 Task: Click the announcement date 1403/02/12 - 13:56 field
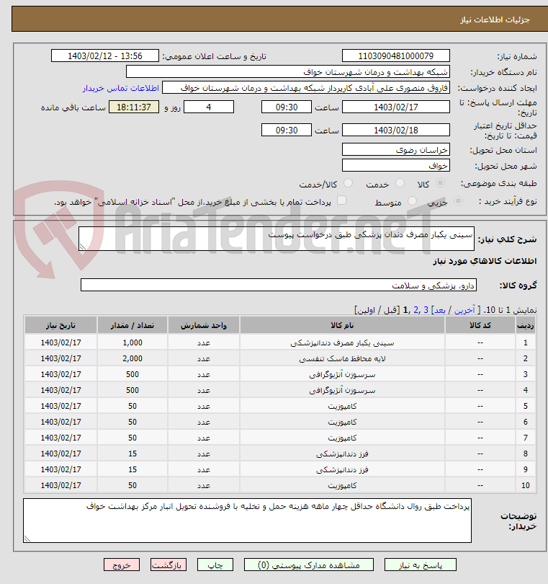(105, 56)
